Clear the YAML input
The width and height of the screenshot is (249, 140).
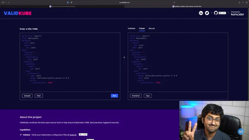[39, 96]
